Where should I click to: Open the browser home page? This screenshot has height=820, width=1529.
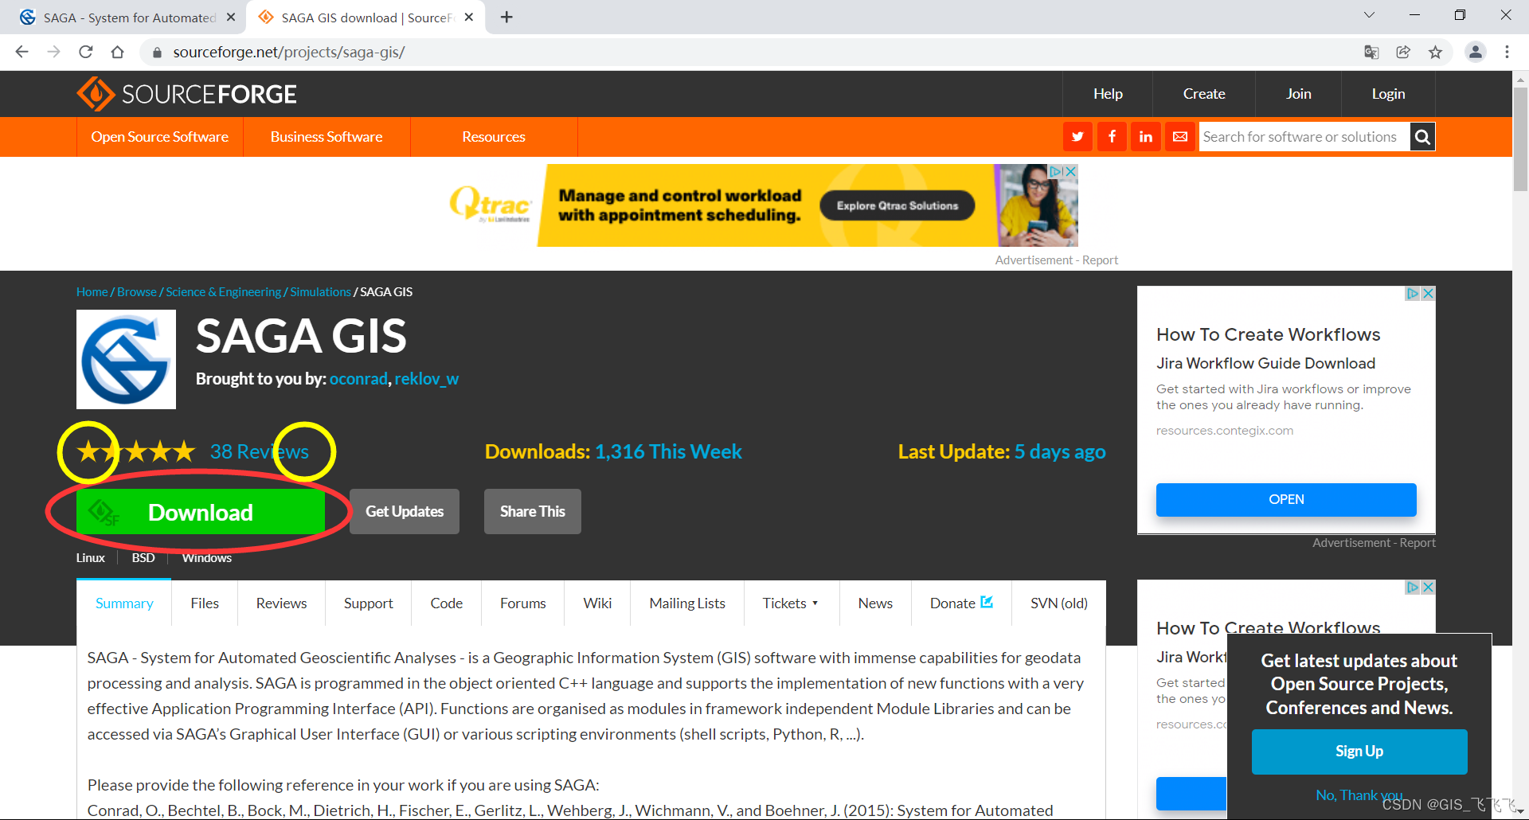117,52
